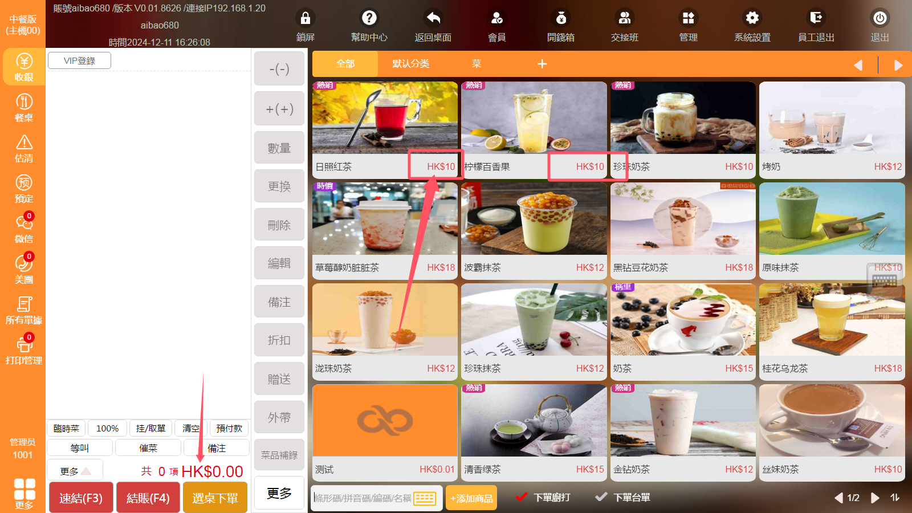Click the 催菜 rush dish button
Image resolution: width=912 pixels, height=513 pixels.
pos(148,448)
